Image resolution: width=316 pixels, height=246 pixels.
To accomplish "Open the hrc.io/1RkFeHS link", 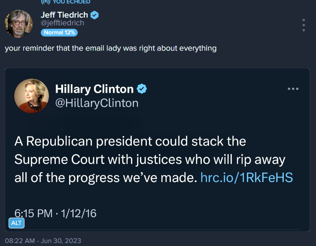I will pyautogui.click(x=246, y=178).
